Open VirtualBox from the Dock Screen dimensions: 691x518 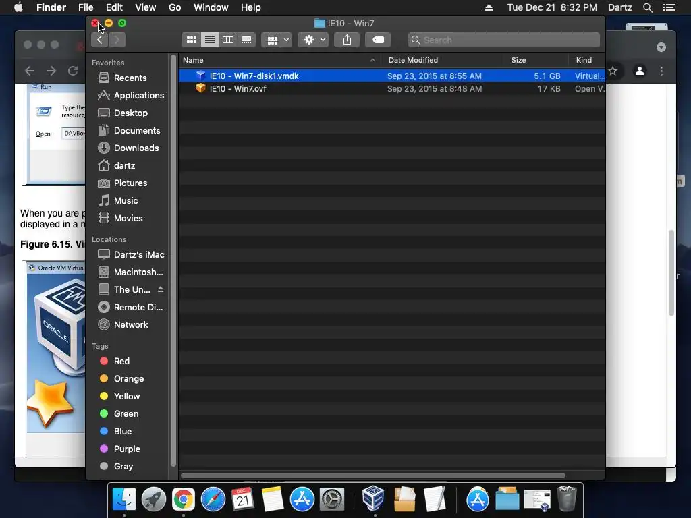pos(373,498)
